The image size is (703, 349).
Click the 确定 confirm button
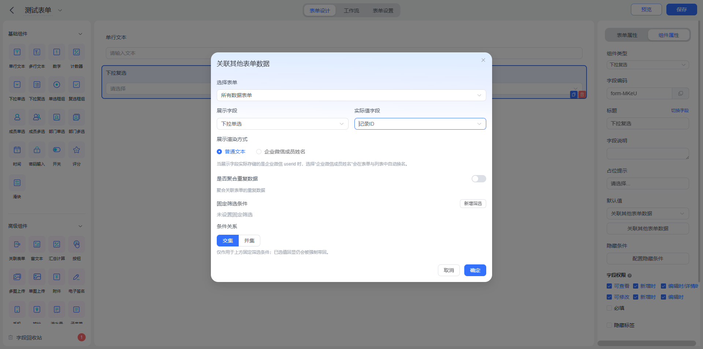(475, 270)
